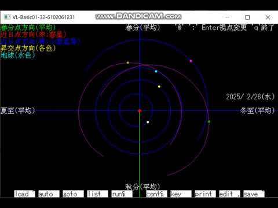
Task: Select the print function key
Action: tap(205, 194)
